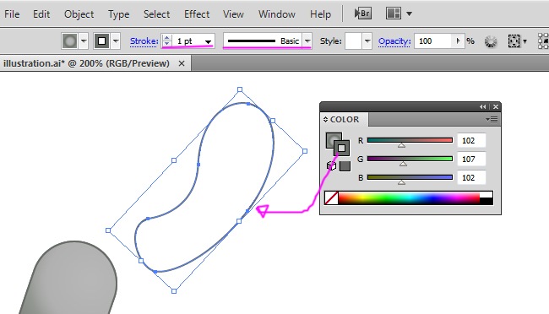Click the out-of-web-color cube warning icon
The image size is (549, 314).
click(331, 165)
